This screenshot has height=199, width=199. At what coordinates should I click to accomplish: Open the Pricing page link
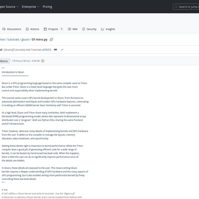coord(47,7)
